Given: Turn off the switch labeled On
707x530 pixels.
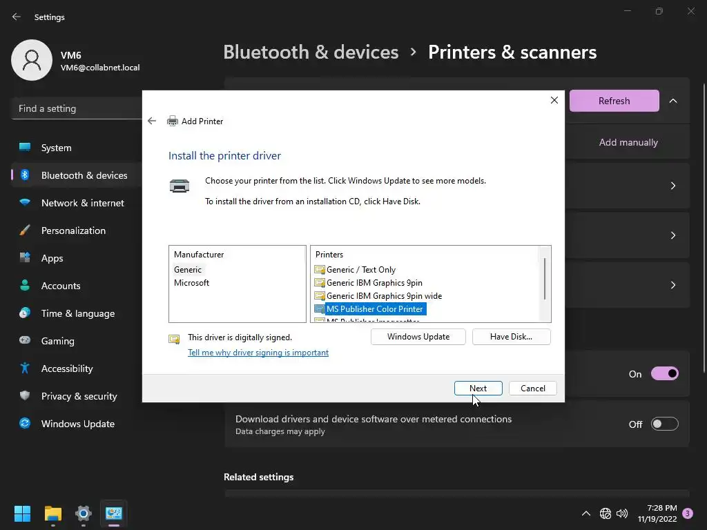Looking at the screenshot, I should point(664,373).
